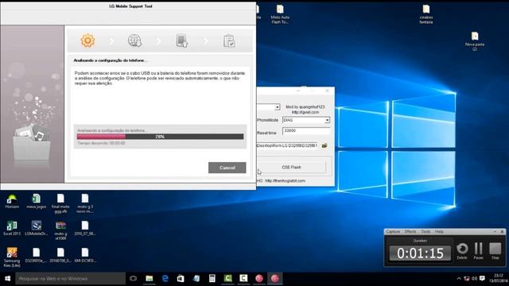Click the CSE Flash button
This screenshot has height=286, width=509.
tap(291, 167)
